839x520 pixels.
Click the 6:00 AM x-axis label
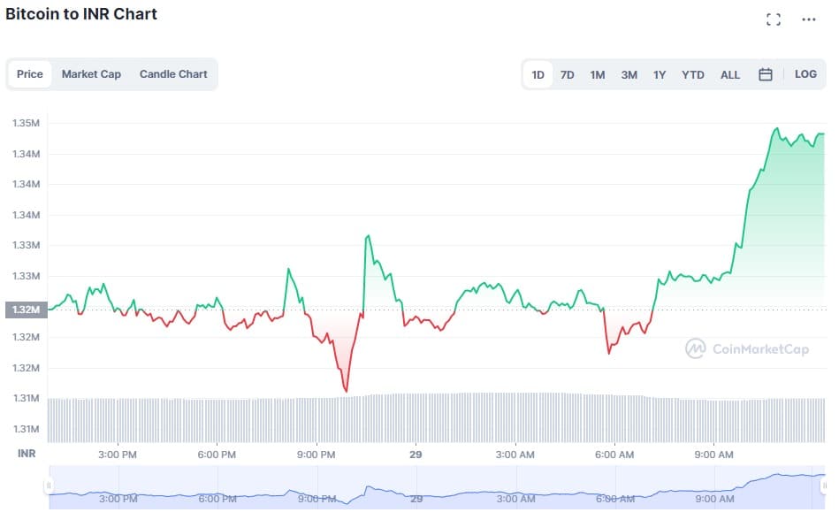tap(614, 455)
